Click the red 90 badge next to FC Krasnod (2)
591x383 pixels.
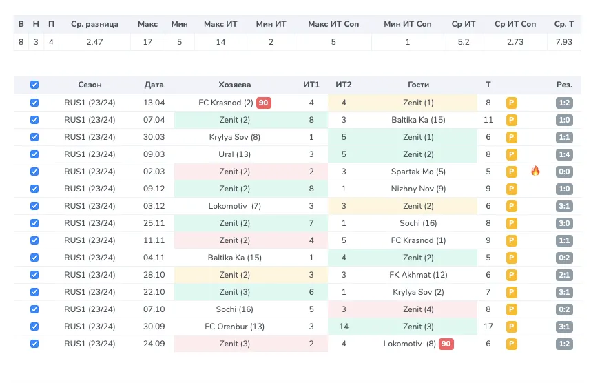click(263, 103)
